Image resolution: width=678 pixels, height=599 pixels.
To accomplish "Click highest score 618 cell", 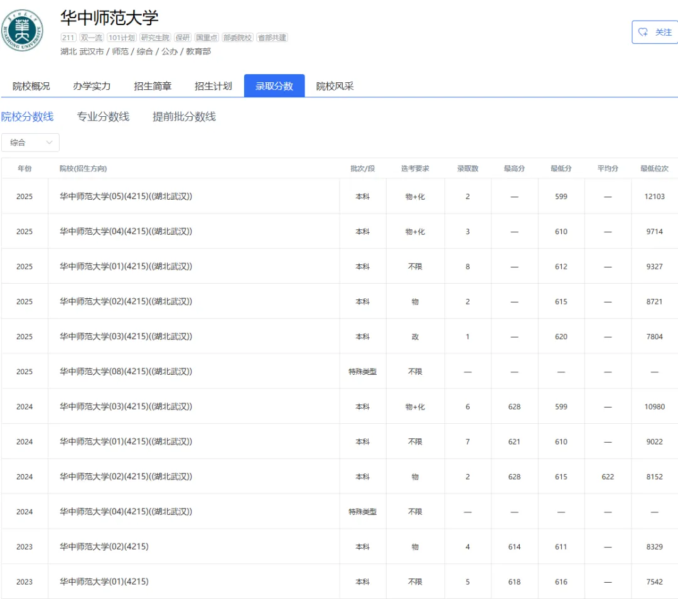I will [515, 581].
